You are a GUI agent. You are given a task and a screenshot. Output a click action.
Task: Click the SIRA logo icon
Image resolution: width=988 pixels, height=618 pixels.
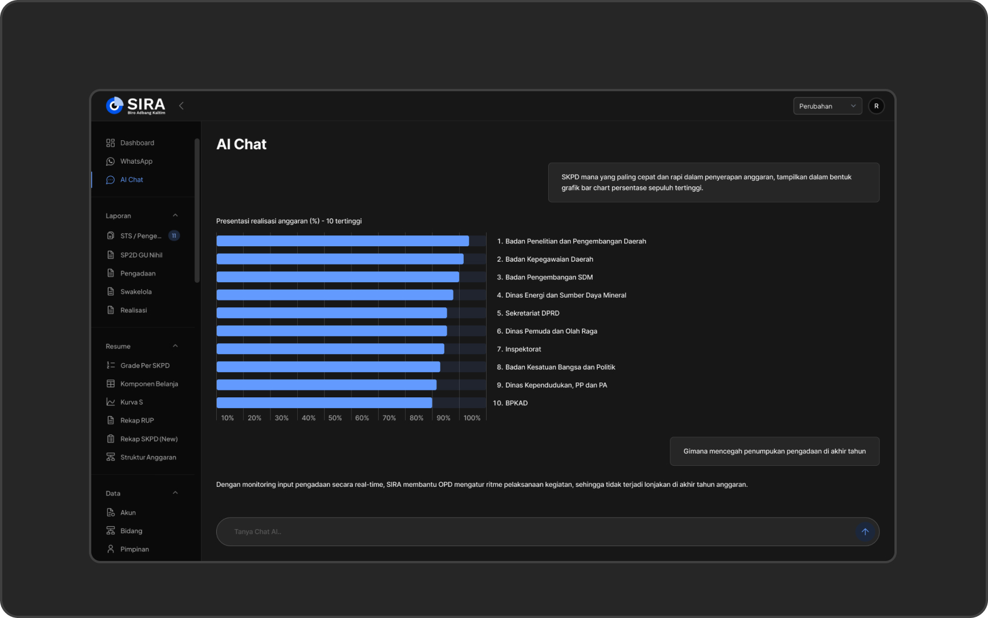point(115,105)
